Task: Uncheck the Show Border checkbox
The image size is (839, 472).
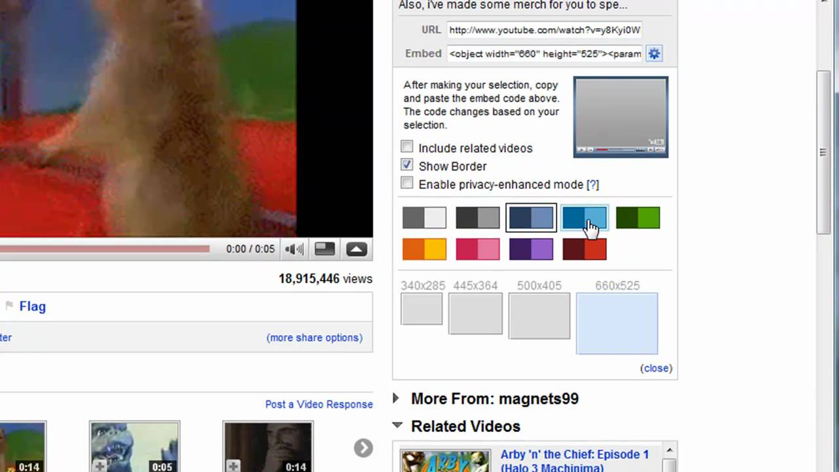Action: [407, 165]
